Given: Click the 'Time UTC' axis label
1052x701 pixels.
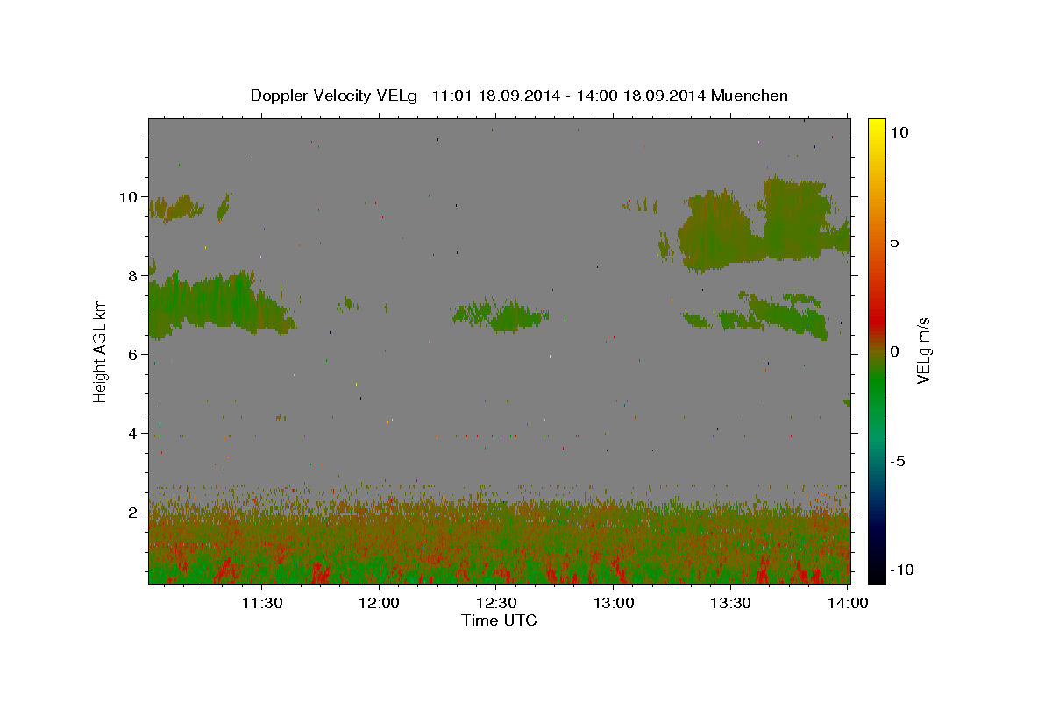Looking at the screenshot, I should (x=499, y=620).
